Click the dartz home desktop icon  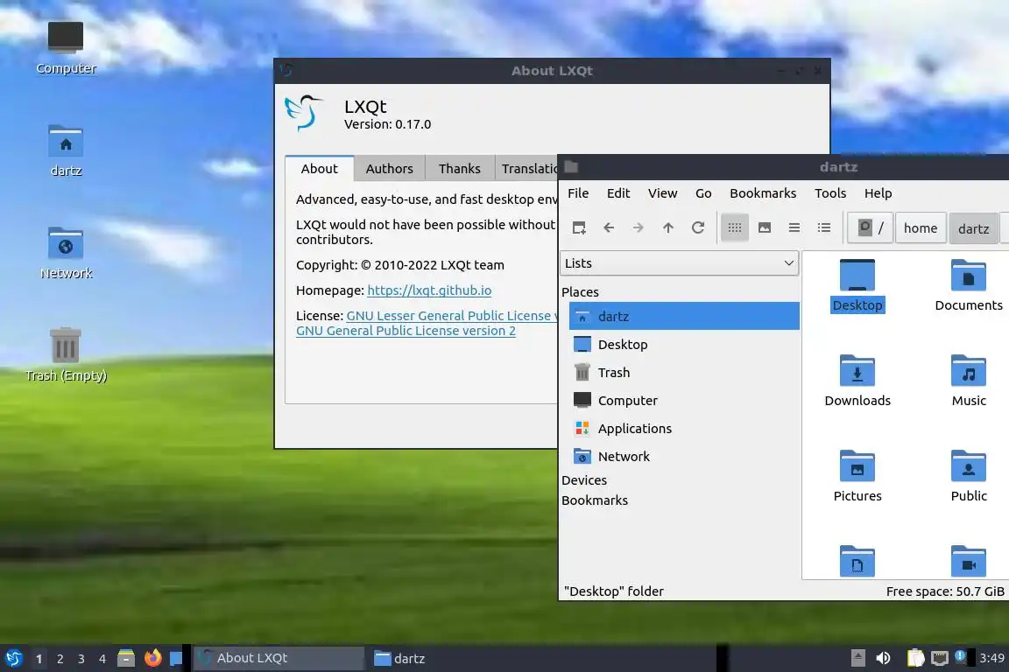pos(66,151)
